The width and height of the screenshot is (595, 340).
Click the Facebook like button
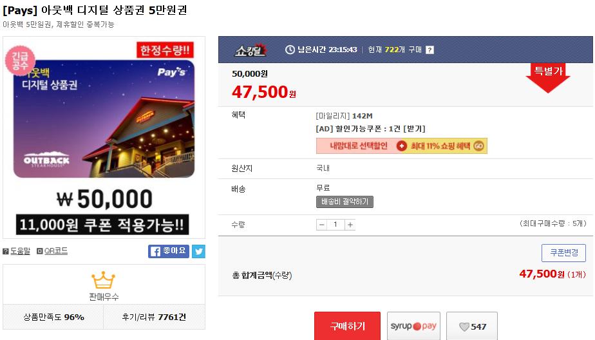(169, 251)
